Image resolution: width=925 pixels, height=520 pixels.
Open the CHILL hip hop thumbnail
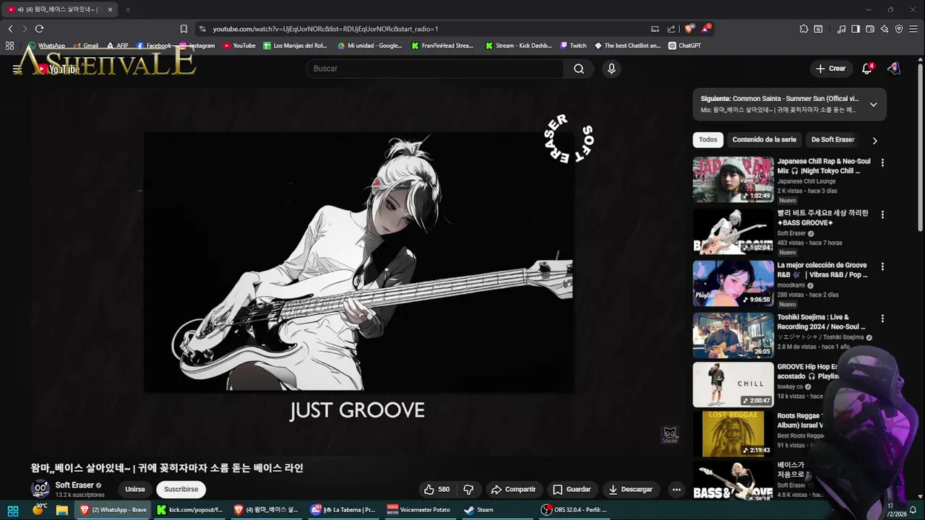(x=733, y=385)
